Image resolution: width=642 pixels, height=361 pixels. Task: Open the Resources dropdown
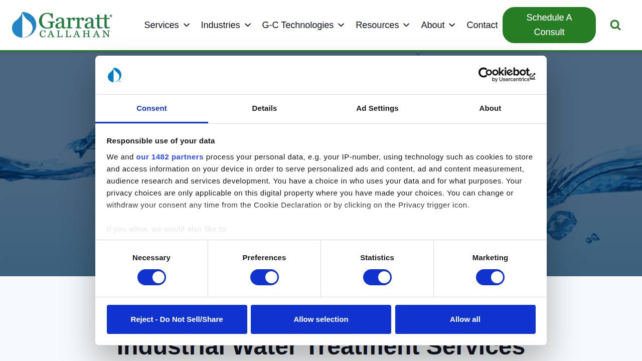(383, 25)
